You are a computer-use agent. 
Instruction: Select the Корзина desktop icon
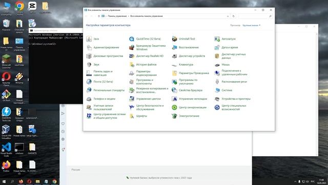[6, 25]
